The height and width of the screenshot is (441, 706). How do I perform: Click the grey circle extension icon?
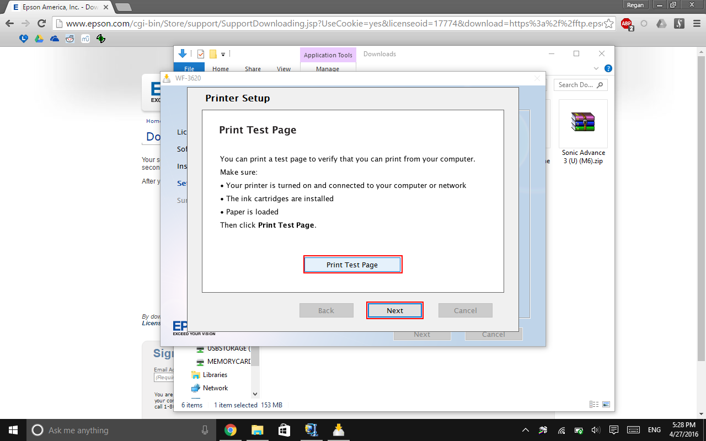644,24
